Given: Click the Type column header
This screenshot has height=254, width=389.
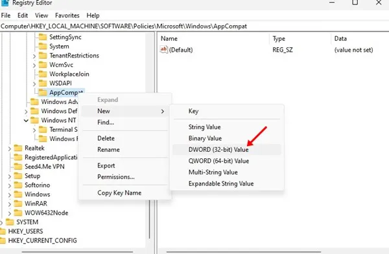Looking at the screenshot, I should [300, 39].
